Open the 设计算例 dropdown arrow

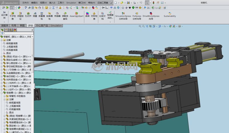point(4,22)
